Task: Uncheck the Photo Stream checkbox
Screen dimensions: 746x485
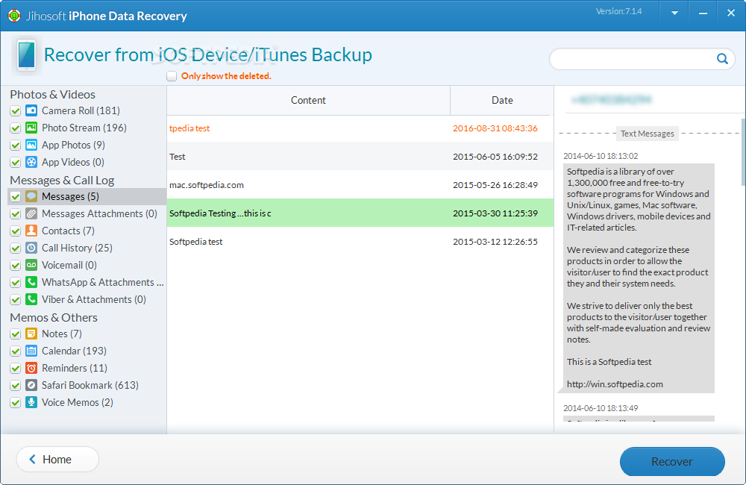Action: [15, 128]
